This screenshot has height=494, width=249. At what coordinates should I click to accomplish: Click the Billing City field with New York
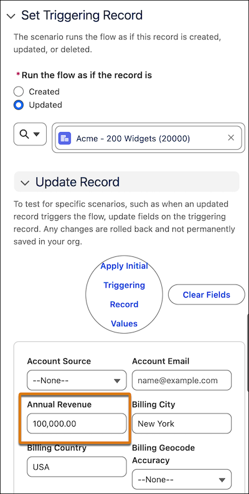tap(182, 424)
